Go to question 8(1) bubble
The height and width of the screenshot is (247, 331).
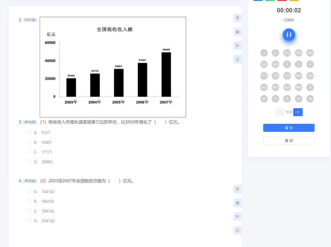264,87
